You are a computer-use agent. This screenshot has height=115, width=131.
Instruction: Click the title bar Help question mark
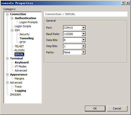(123, 3)
